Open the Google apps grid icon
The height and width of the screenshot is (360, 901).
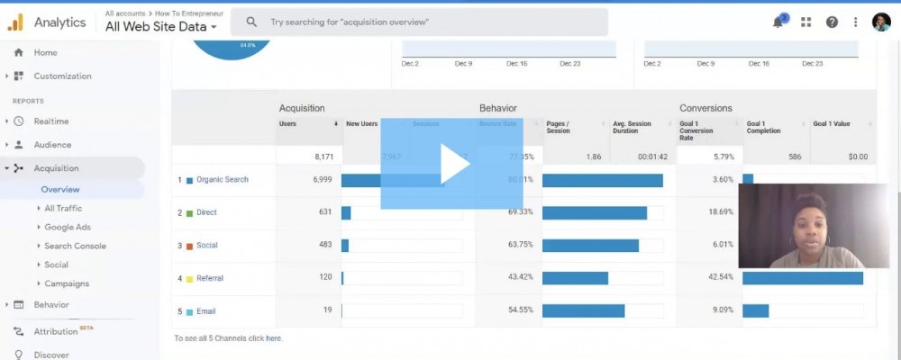(805, 22)
